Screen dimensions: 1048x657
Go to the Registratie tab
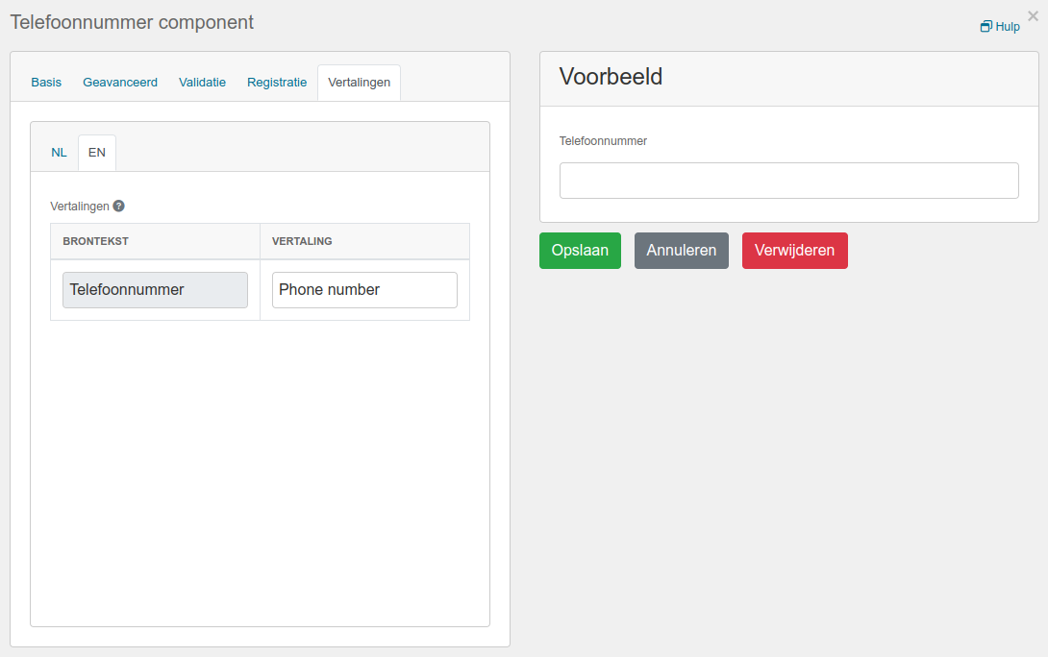coord(277,83)
